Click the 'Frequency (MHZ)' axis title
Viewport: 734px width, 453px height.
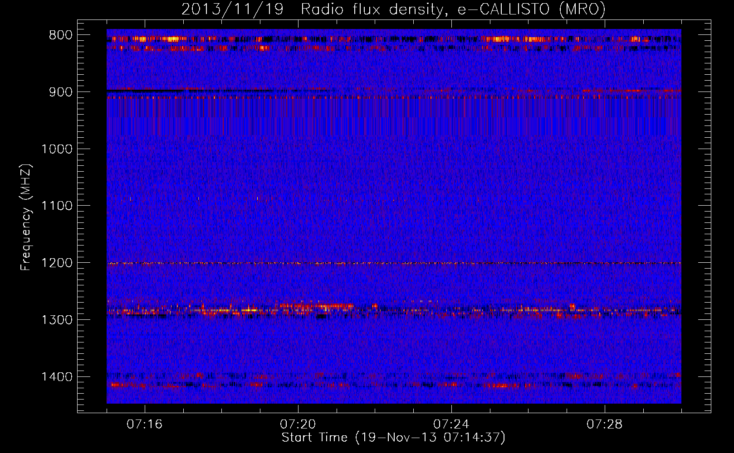point(26,217)
